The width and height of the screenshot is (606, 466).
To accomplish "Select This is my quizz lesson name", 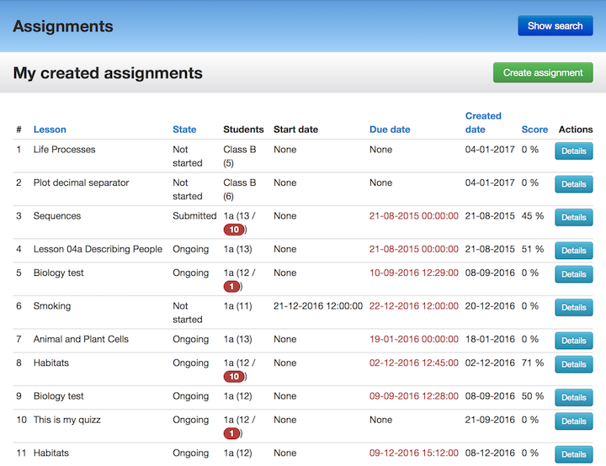I will tap(66, 420).
